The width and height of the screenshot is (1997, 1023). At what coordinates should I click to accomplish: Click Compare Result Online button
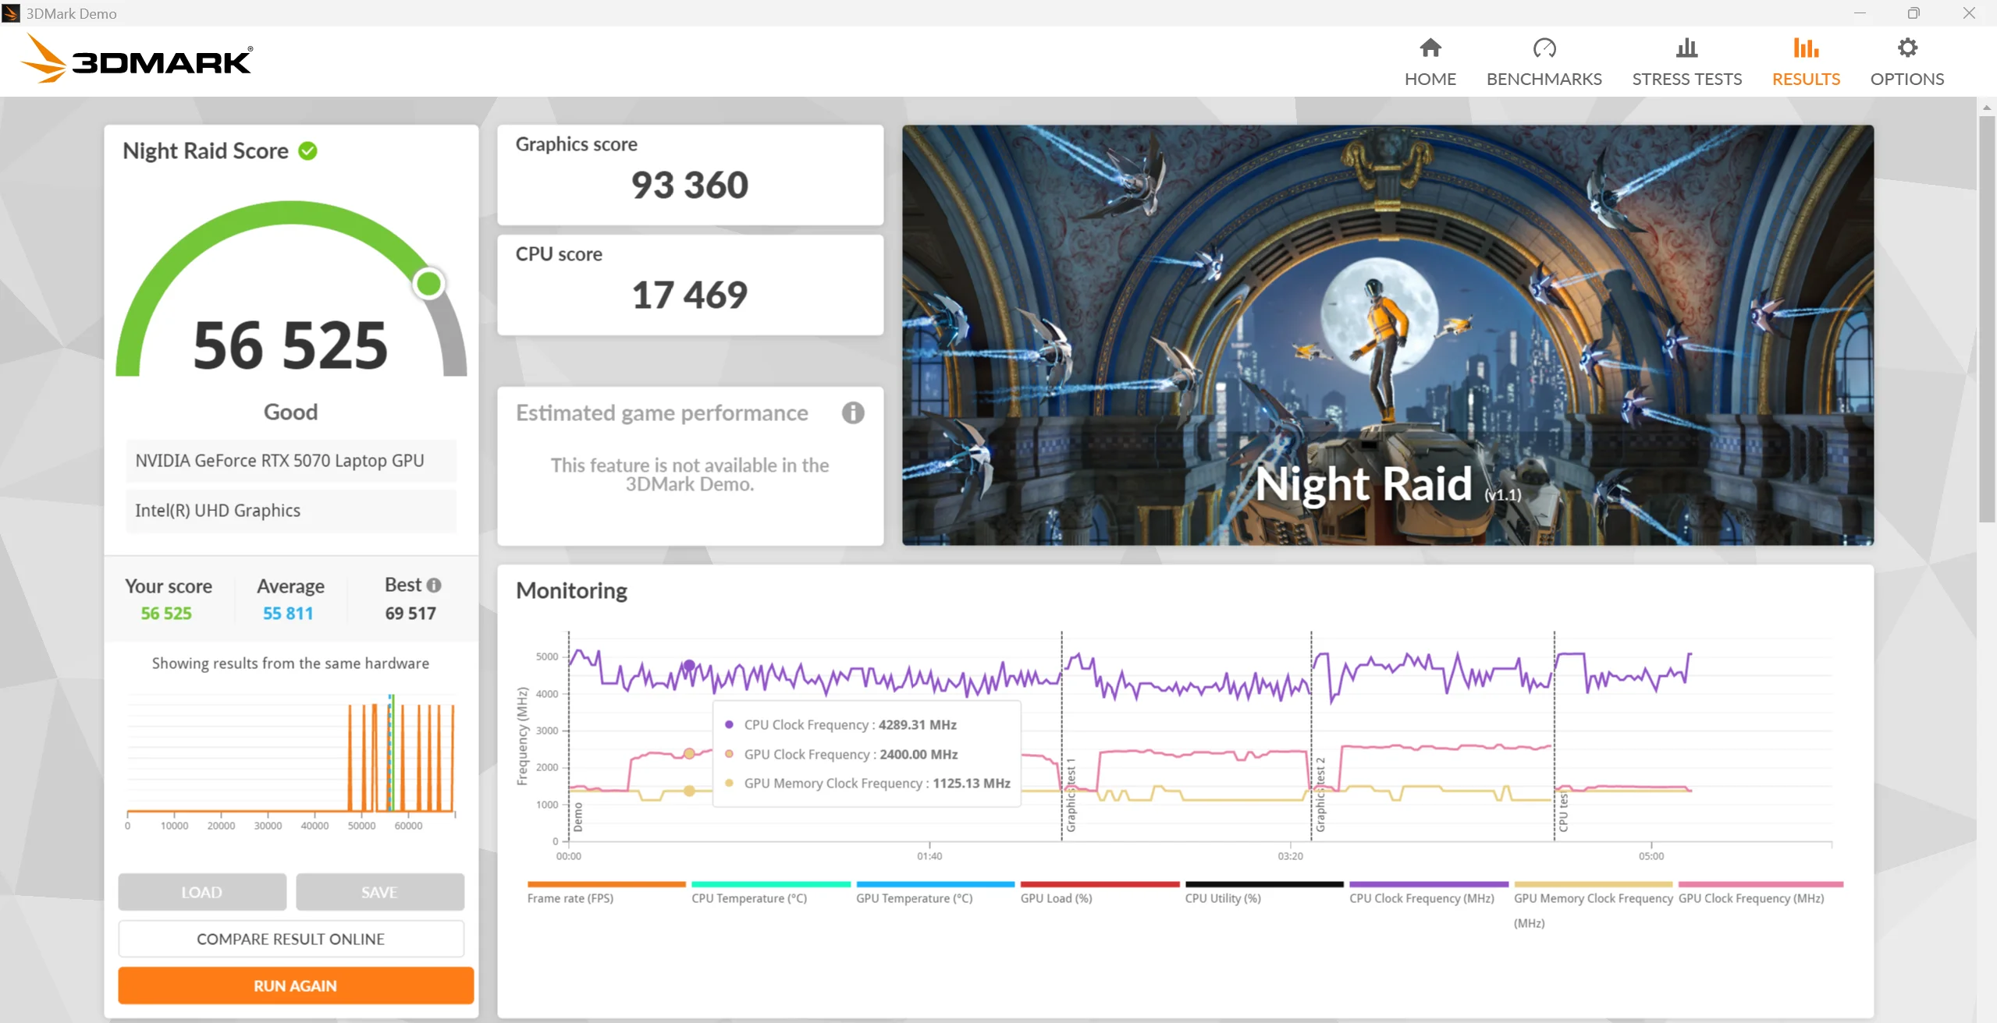(290, 939)
